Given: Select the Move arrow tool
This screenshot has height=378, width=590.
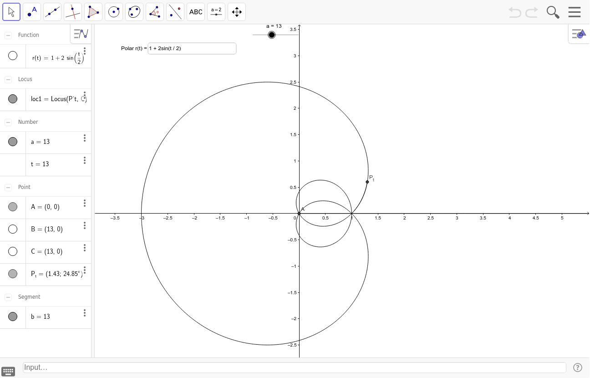Looking at the screenshot, I should click(11, 12).
